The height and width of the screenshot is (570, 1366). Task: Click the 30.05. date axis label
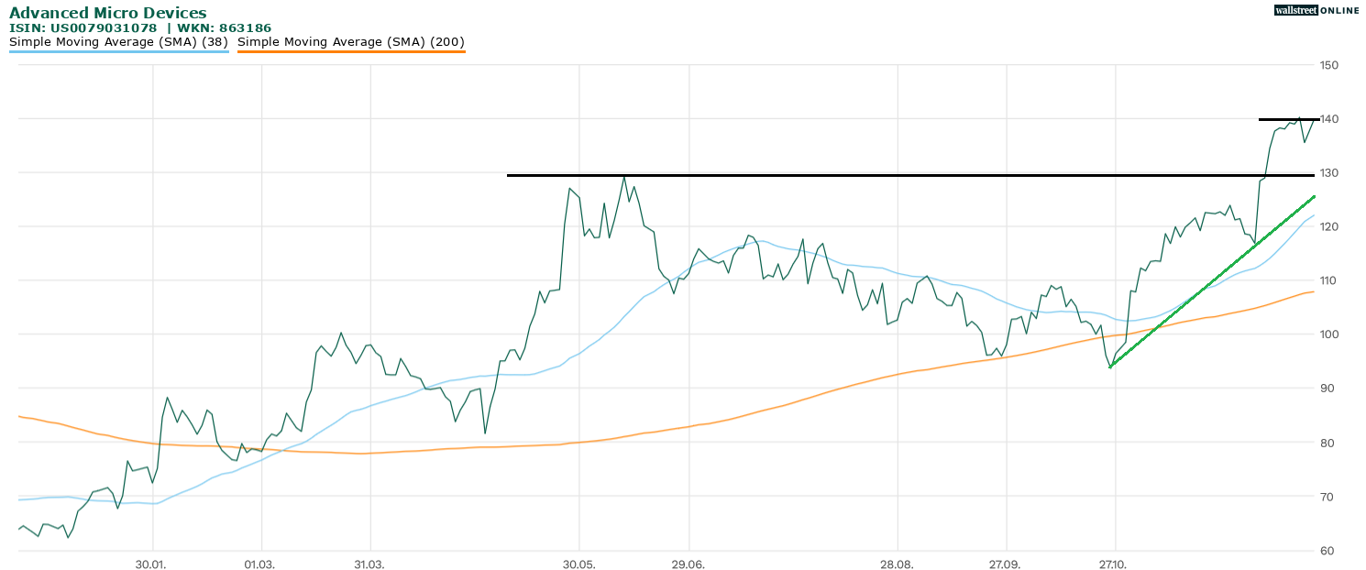(x=578, y=564)
